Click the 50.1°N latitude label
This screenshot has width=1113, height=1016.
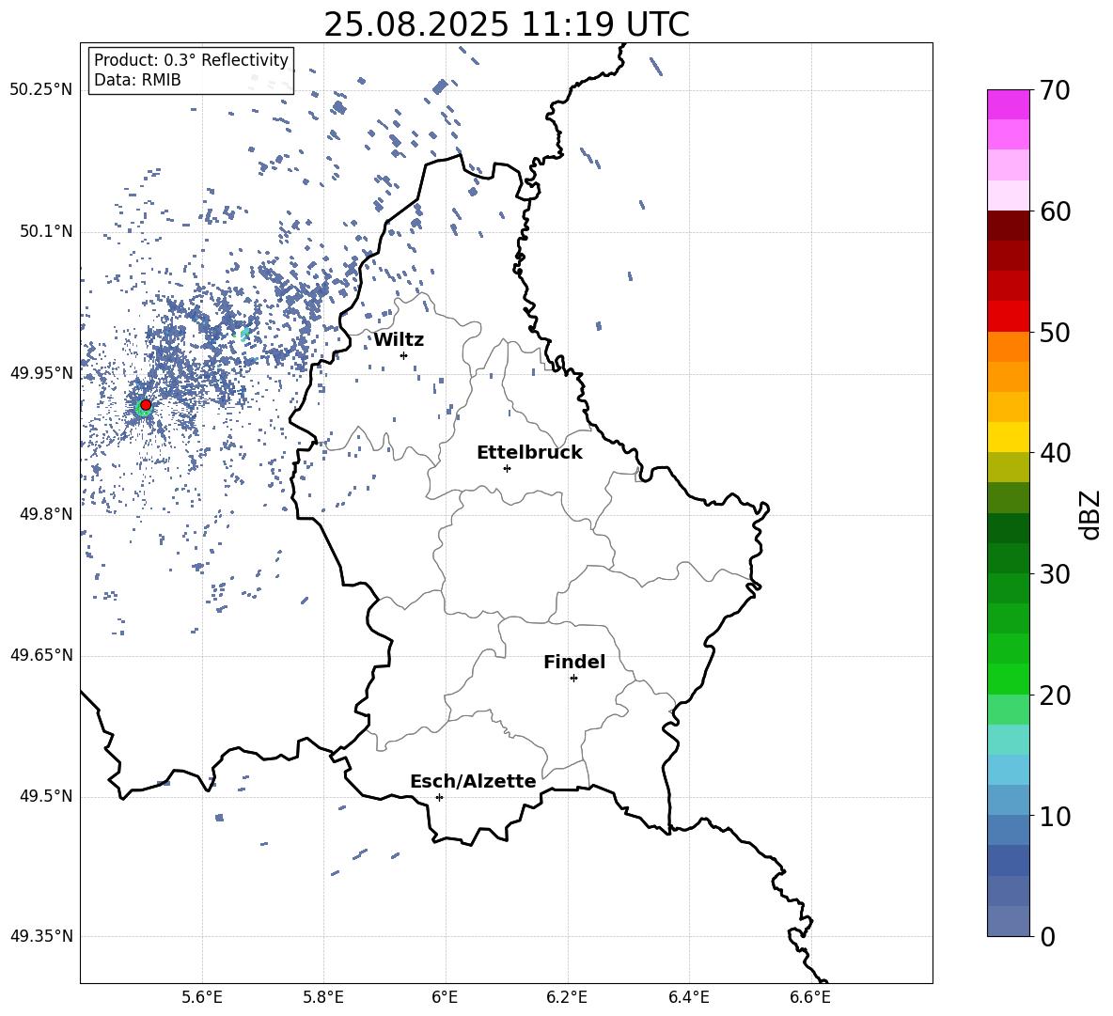coord(46,232)
